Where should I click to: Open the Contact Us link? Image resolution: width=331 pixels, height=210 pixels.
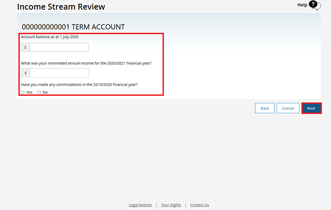coord(200,205)
